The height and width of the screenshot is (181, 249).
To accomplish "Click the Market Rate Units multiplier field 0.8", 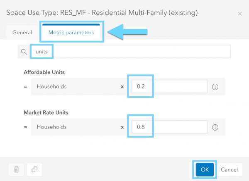I will (169, 126).
